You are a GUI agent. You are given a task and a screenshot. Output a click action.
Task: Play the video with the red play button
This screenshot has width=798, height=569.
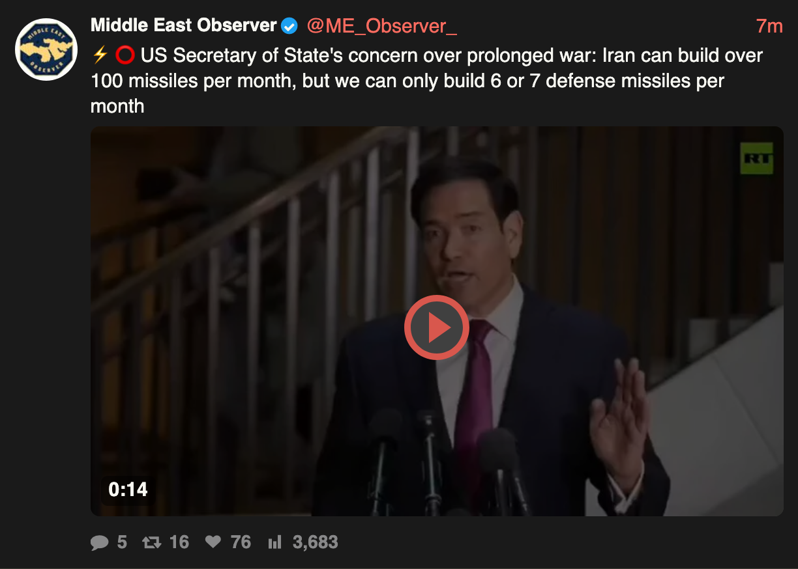tap(437, 327)
